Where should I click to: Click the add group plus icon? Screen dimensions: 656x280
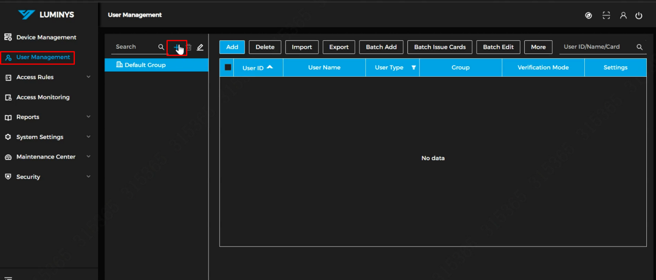[x=177, y=47]
